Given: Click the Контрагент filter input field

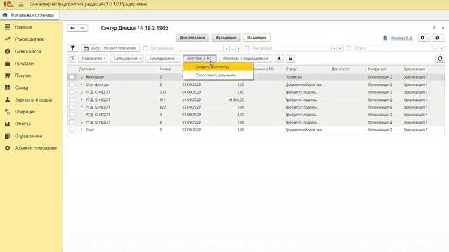Looking at the screenshot, I should (x=292, y=48).
